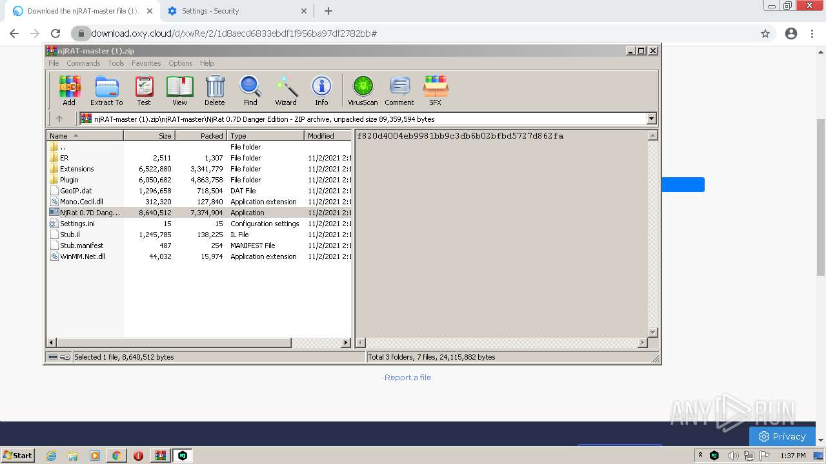Click the SFX toolbar icon

(x=436, y=90)
